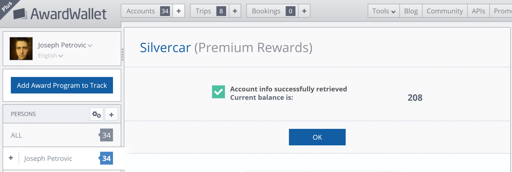This screenshot has width=512, height=172.
Task: Expand Joseph Petrovic's account list via plus sign
Action: [x=10, y=158]
